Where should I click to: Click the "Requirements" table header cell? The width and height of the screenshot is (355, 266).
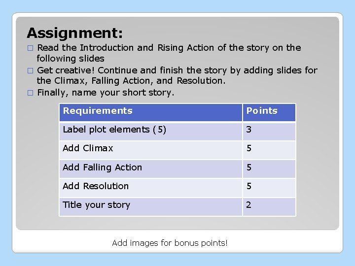tap(150, 111)
